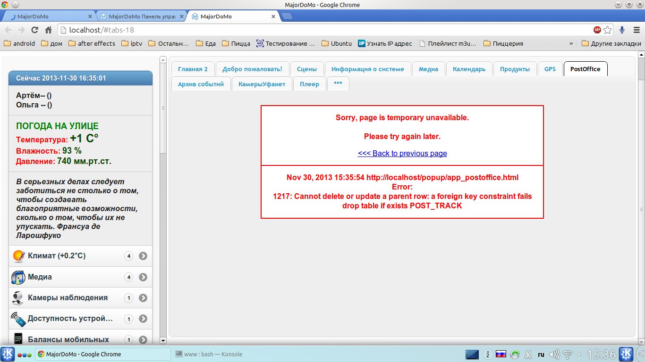This screenshot has height=362, width=645.
Task: Switch to the GPS tab
Action: click(550, 69)
